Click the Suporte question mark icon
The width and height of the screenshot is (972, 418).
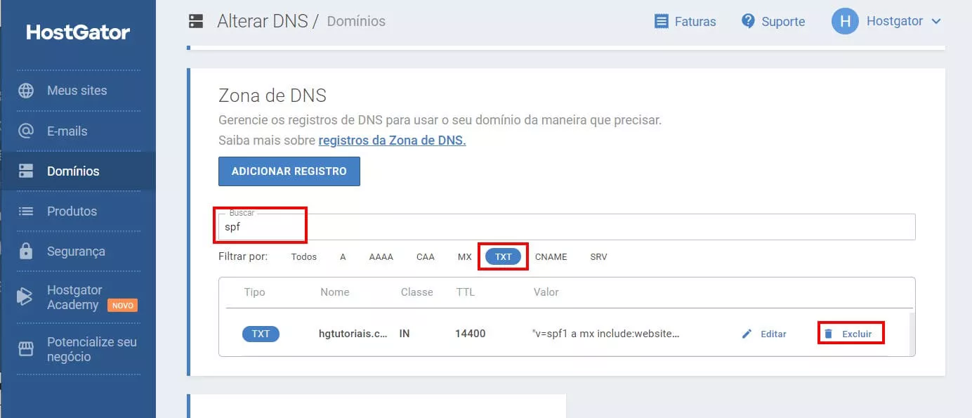coord(748,21)
